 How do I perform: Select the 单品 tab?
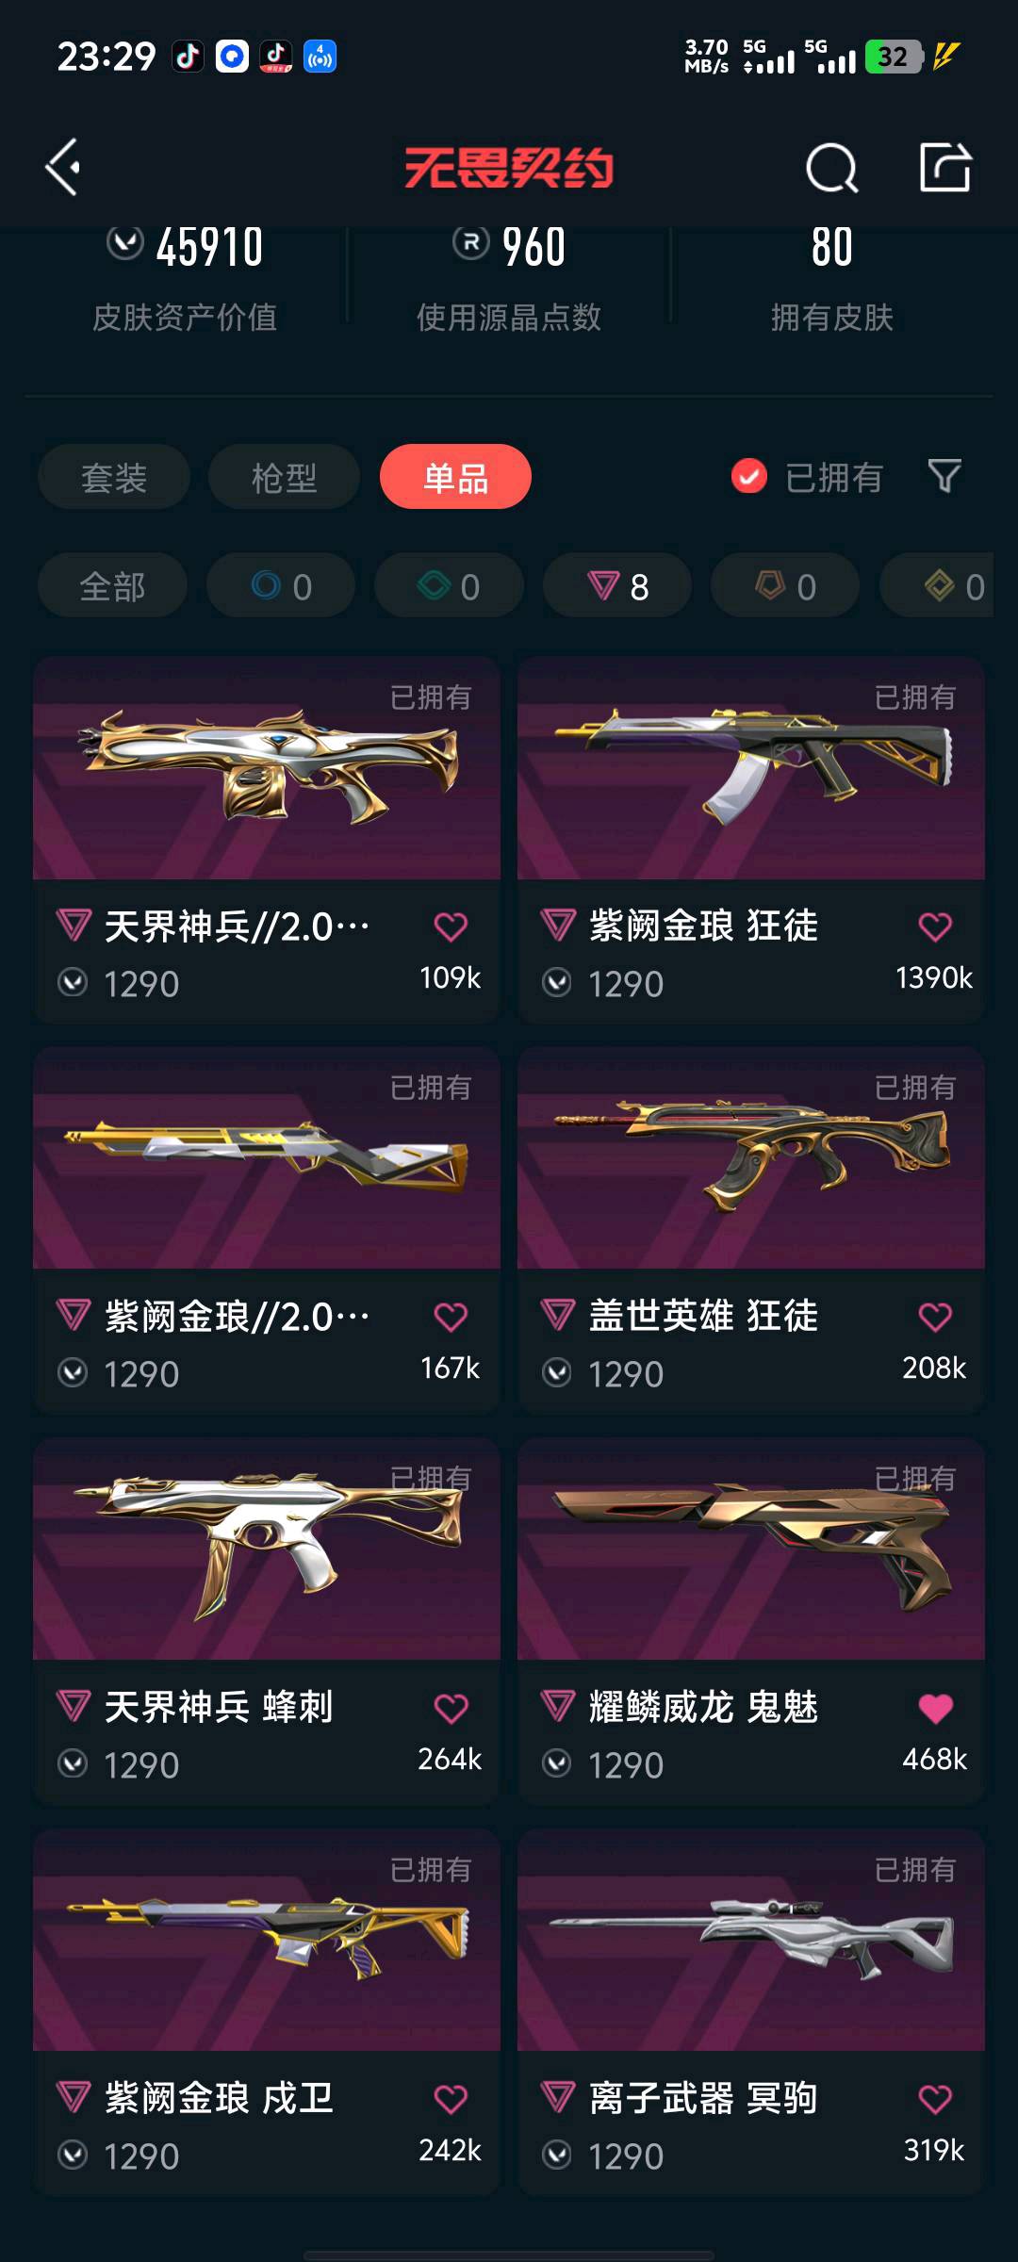pos(455,477)
